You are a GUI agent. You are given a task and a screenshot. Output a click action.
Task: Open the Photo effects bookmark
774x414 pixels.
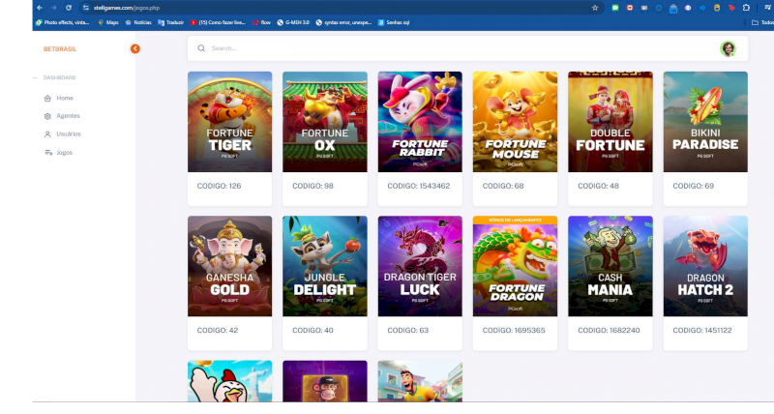[x=62, y=22]
